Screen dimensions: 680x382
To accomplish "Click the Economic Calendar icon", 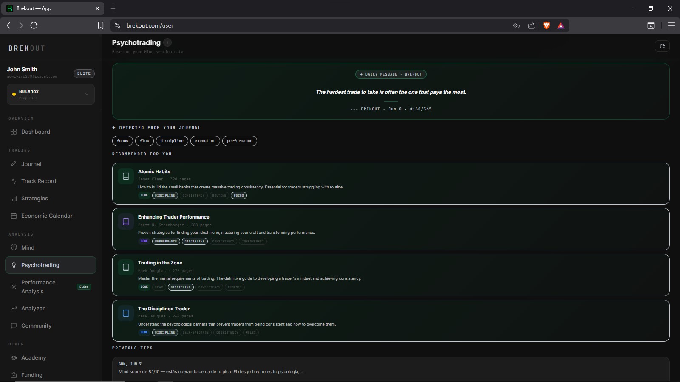I will tap(14, 216).
